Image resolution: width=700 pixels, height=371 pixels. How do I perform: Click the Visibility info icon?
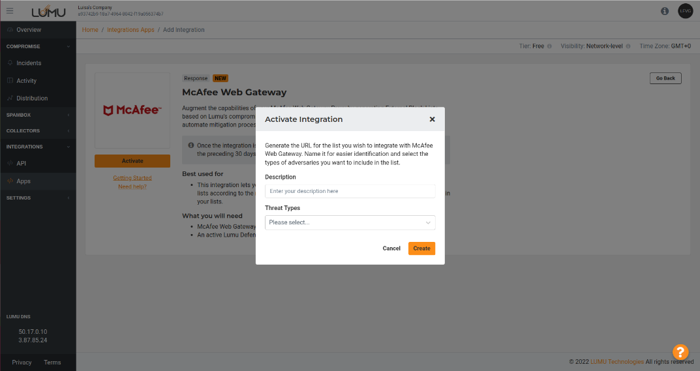pos(629,46)
